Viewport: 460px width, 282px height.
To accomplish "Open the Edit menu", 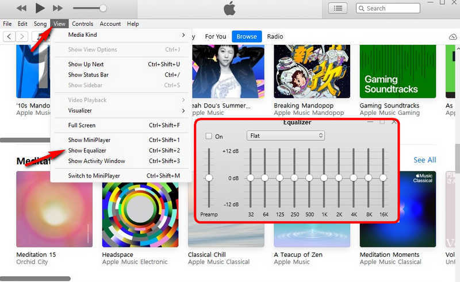I will coord(22,24).
